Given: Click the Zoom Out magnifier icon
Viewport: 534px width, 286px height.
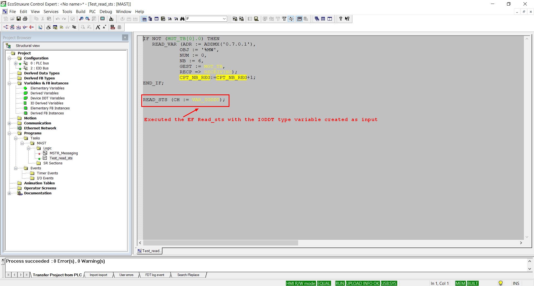Looking at the screenshot, I should [x=88, y=19].
